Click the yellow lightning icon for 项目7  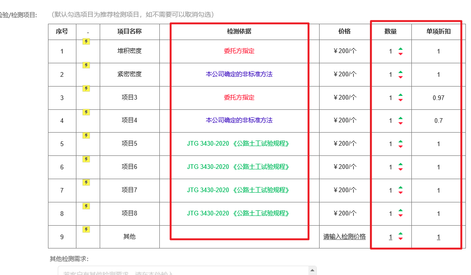coord(86,182)
